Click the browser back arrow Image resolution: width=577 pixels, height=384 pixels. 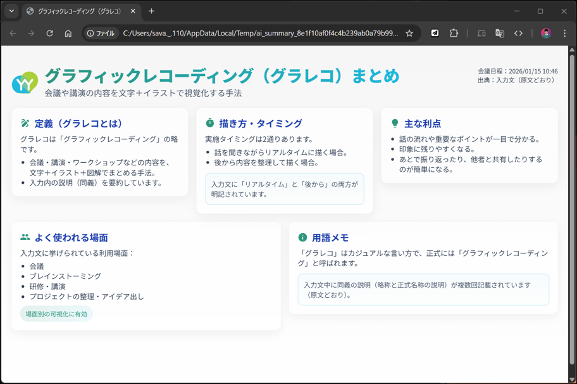[x=13, y=33]
